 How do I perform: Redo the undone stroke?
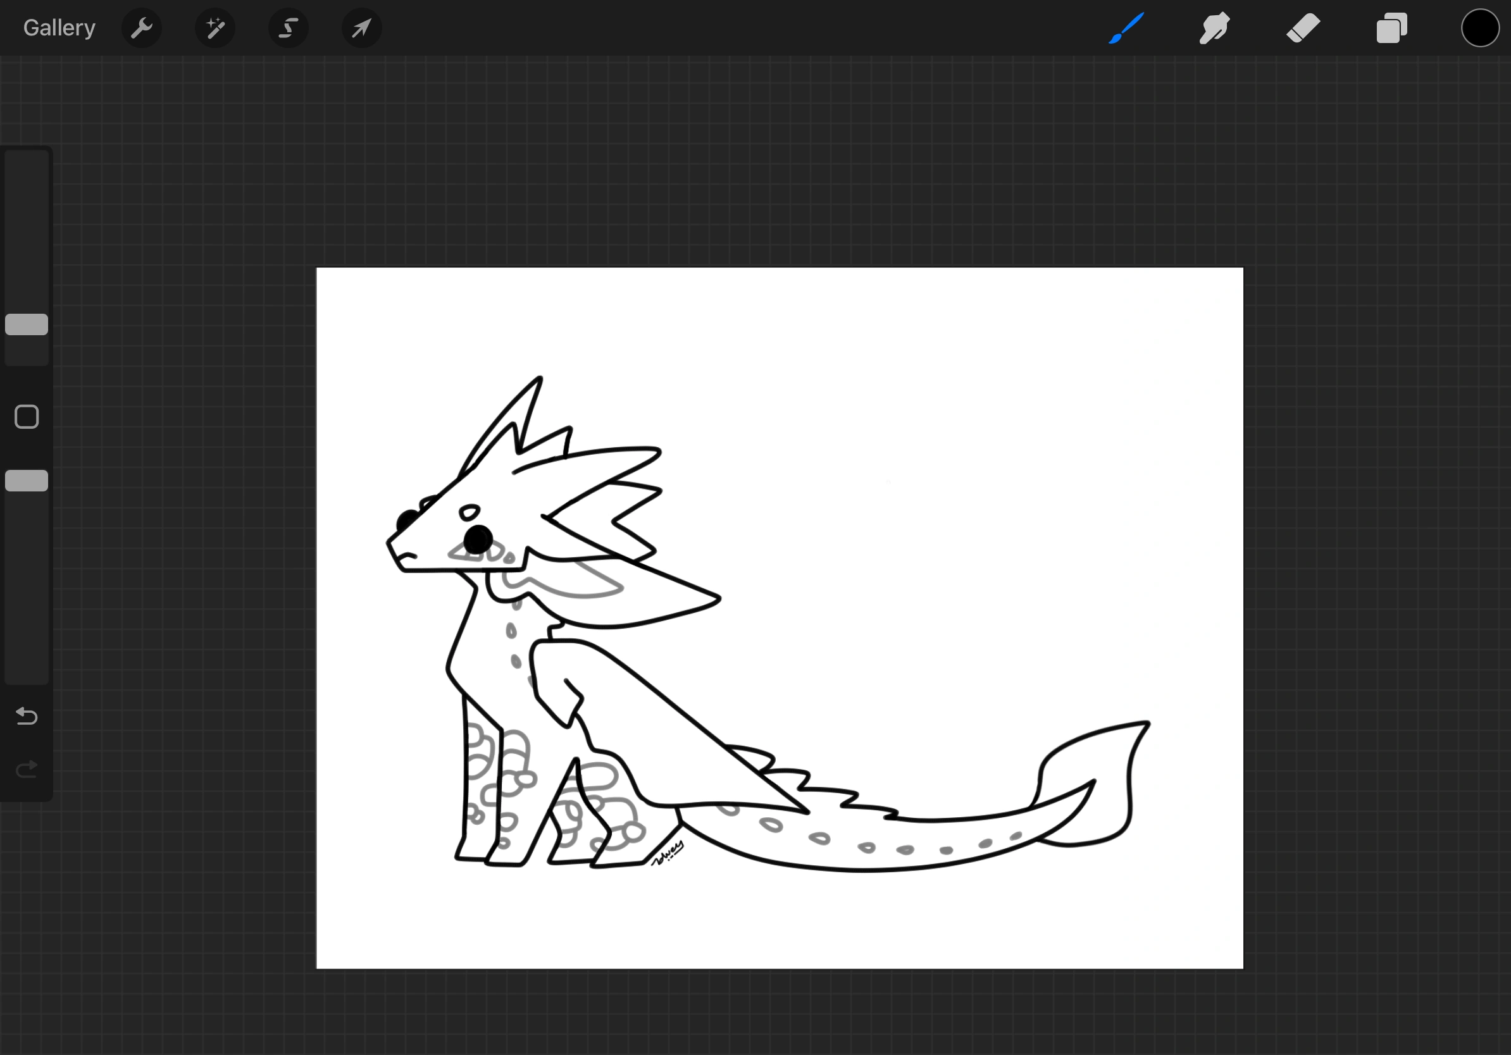(x=27, y=769)
